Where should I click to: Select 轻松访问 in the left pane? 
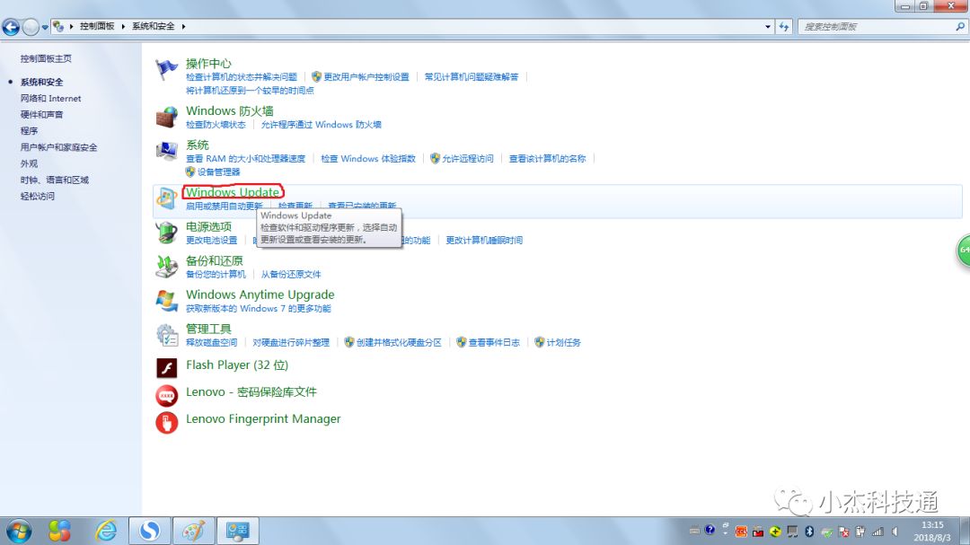click(x=38, y=196)
